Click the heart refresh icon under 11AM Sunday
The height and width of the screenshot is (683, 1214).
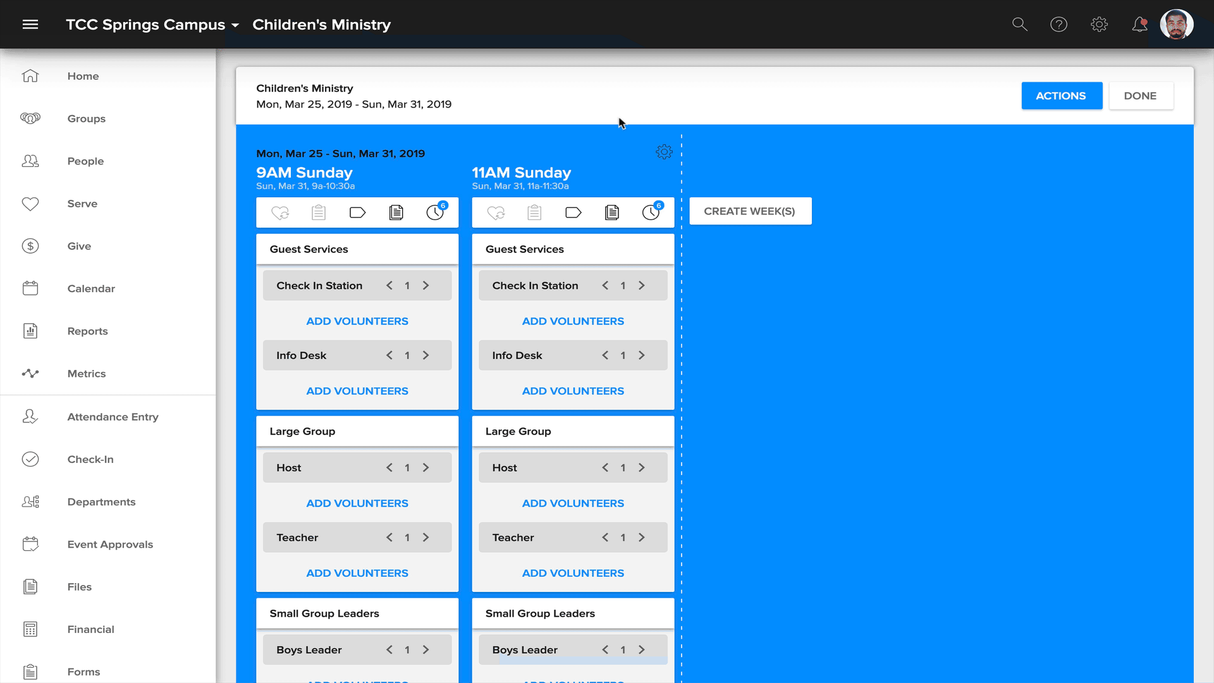pyautogui.click(x=496, y=212)
